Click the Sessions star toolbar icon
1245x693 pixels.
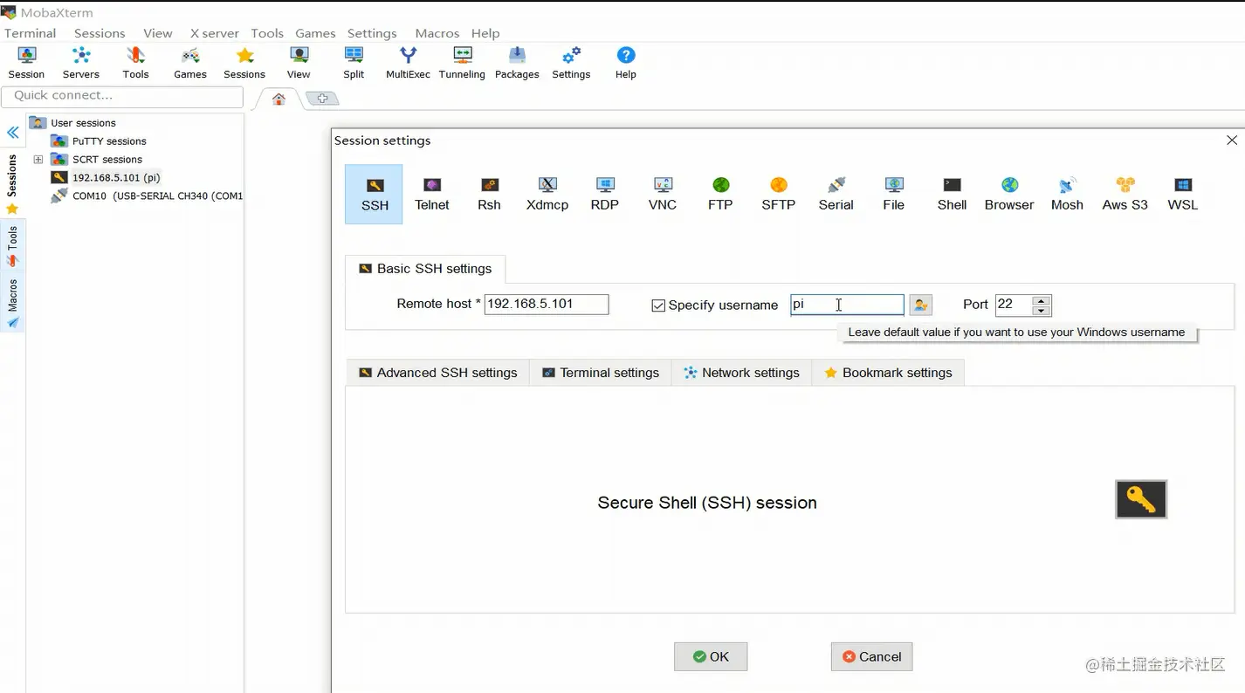point(244,63)
